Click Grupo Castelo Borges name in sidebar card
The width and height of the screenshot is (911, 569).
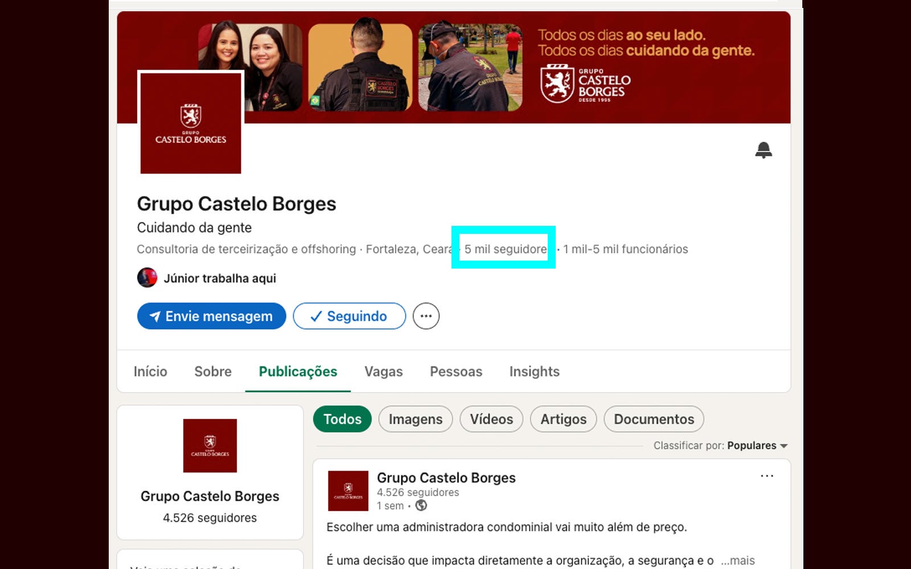210,496
